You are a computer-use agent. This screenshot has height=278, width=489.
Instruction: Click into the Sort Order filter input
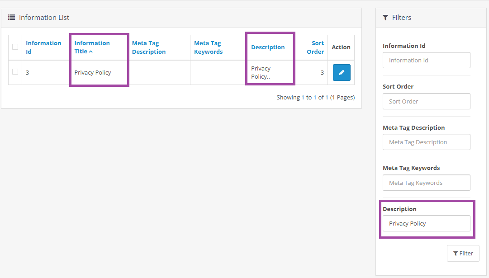[x=426, y=101]
